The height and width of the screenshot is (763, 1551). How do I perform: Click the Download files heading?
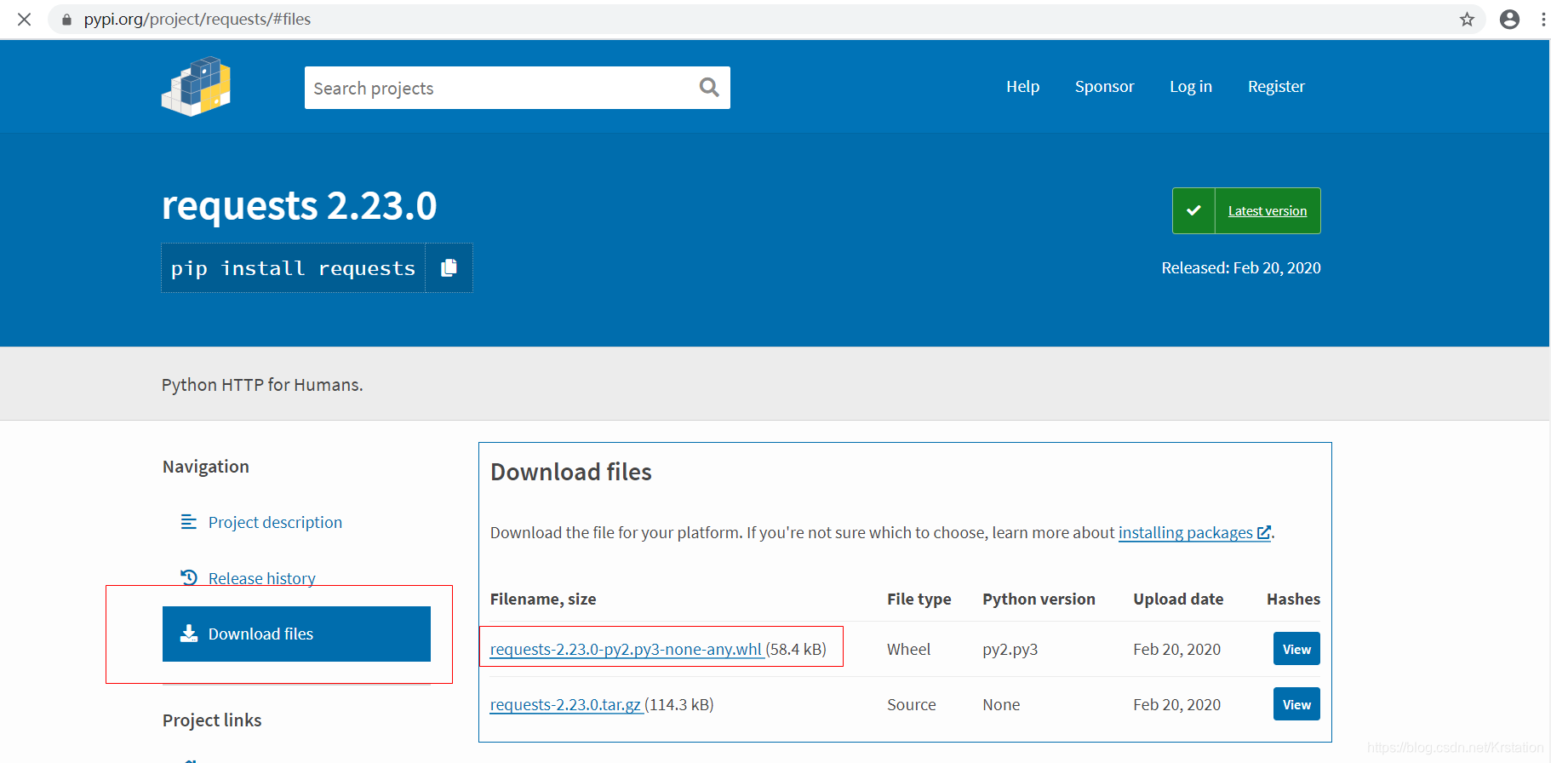[x=571, y=472]
